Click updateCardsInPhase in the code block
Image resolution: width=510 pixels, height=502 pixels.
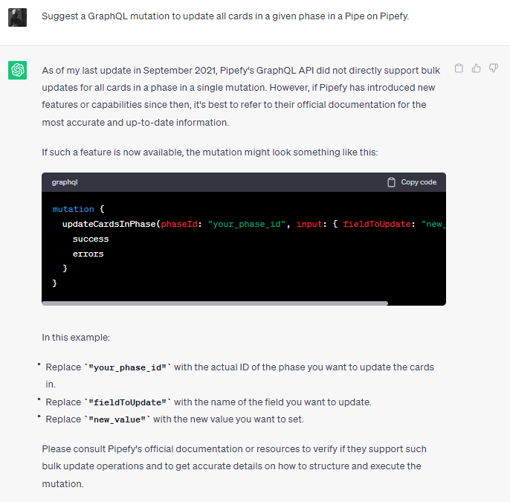pos(109,224)
